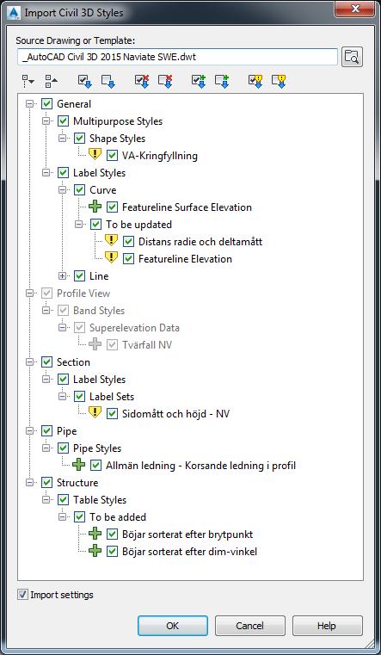Disable the Import settings checkbox
Screen dimensions: 381x655
coord(22,595)
